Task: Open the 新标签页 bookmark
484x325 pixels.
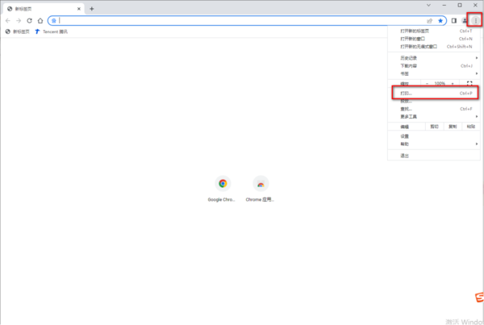Action: coord(18,31)
